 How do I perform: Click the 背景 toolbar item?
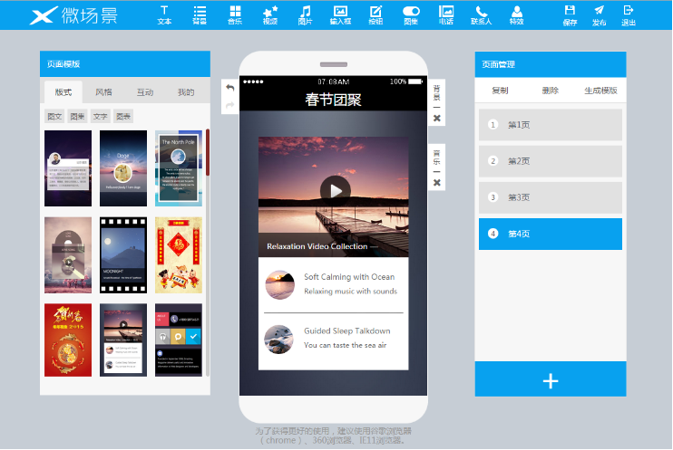tap(200, 14)
